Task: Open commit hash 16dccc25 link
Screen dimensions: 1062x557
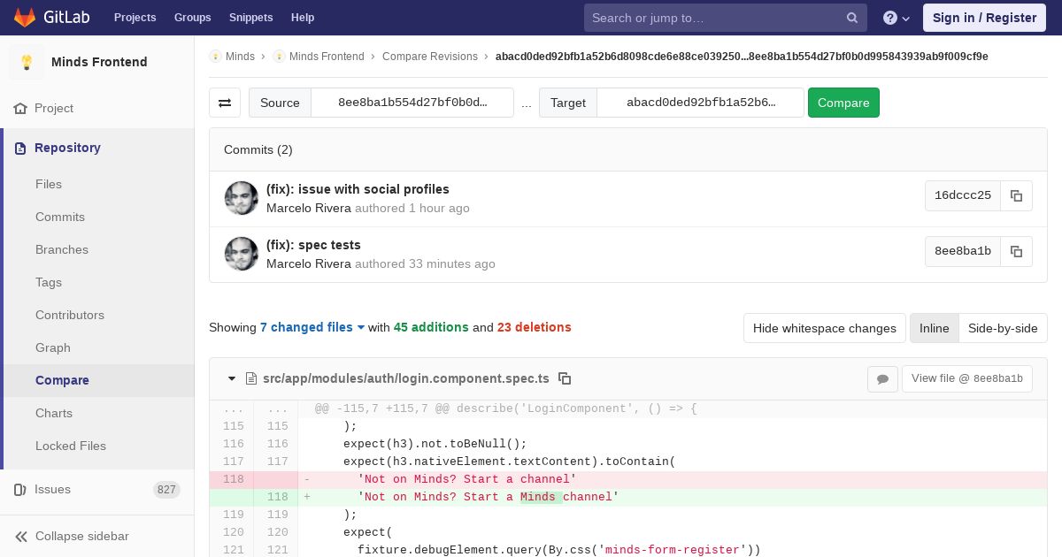Action: pos(963,196)
